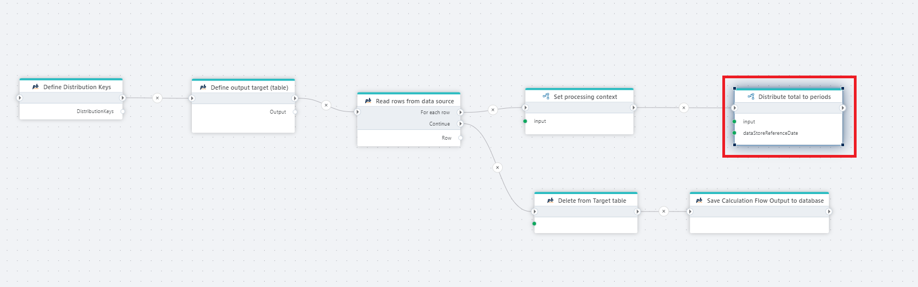Select the Define Distribution Keys node title
The width and height of the screenshot is (918, 287).
click(77, 87)
